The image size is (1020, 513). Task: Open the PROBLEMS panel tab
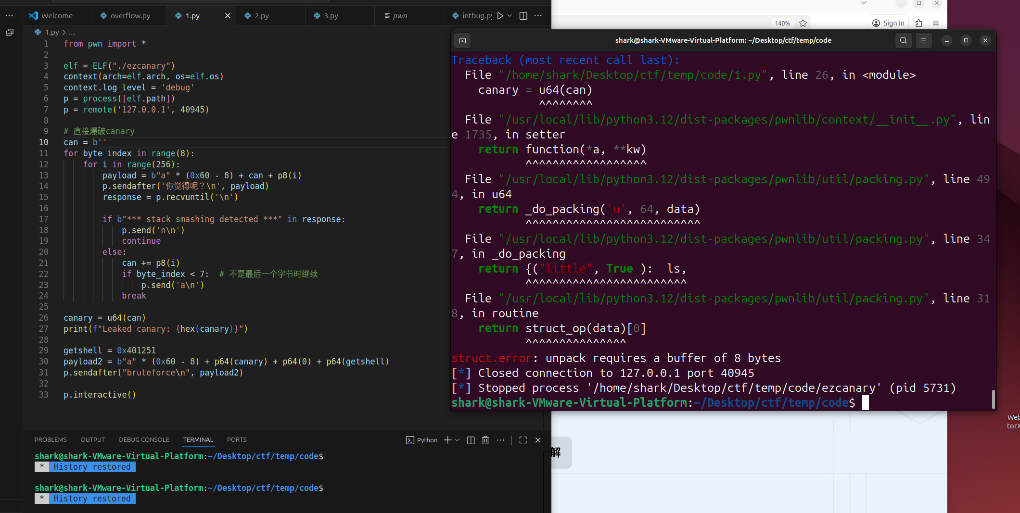click(x=51, y=439)
